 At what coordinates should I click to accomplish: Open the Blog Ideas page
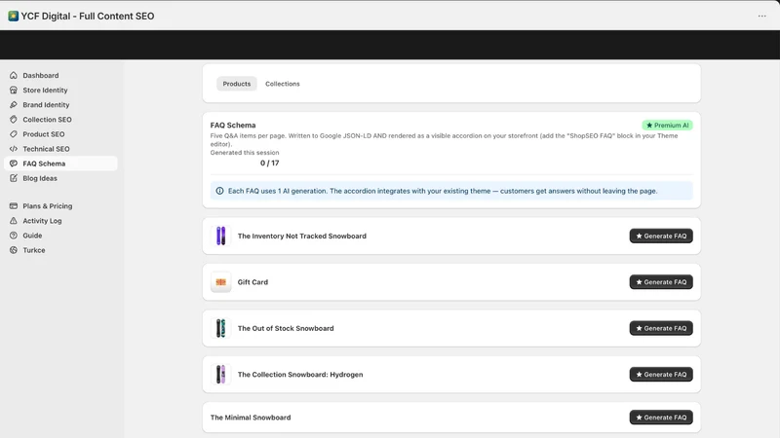(x=60, y=178)
